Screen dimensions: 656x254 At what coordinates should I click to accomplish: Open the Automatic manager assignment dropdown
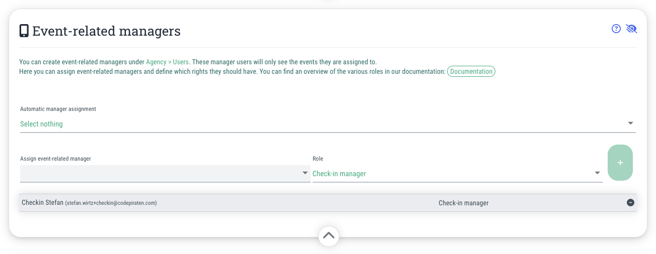coord(328,124)
